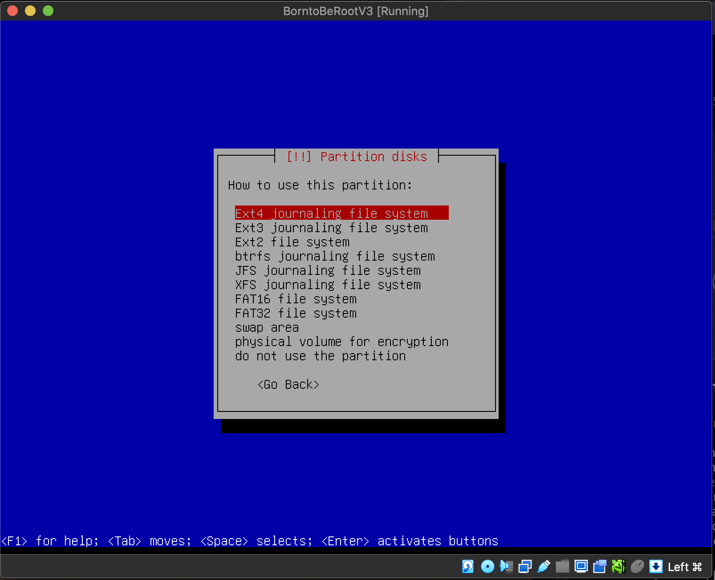Click the BorntoBeRootV3 [Running] window title
The width and height of the screenshot is (715, 580).
(356, 11)
